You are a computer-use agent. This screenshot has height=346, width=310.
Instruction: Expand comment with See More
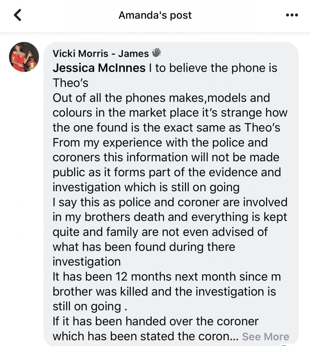(x=265, y=337)
